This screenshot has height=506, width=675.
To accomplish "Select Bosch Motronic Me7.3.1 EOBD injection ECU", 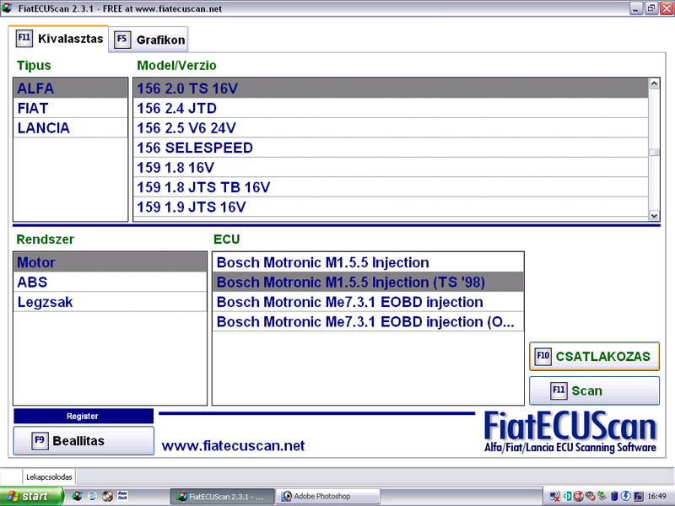I will [368, 302].
